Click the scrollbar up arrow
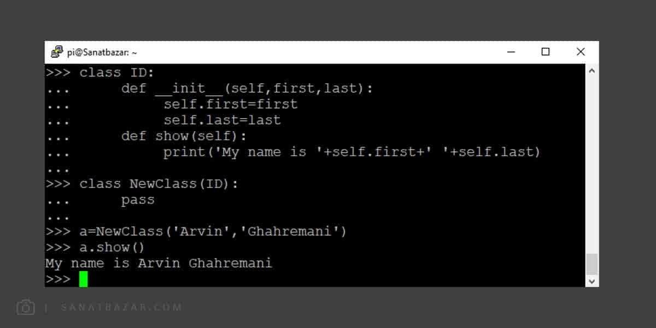Image resolution: width=656 pixels, height=328 pixels. click(x=591, y=71)
